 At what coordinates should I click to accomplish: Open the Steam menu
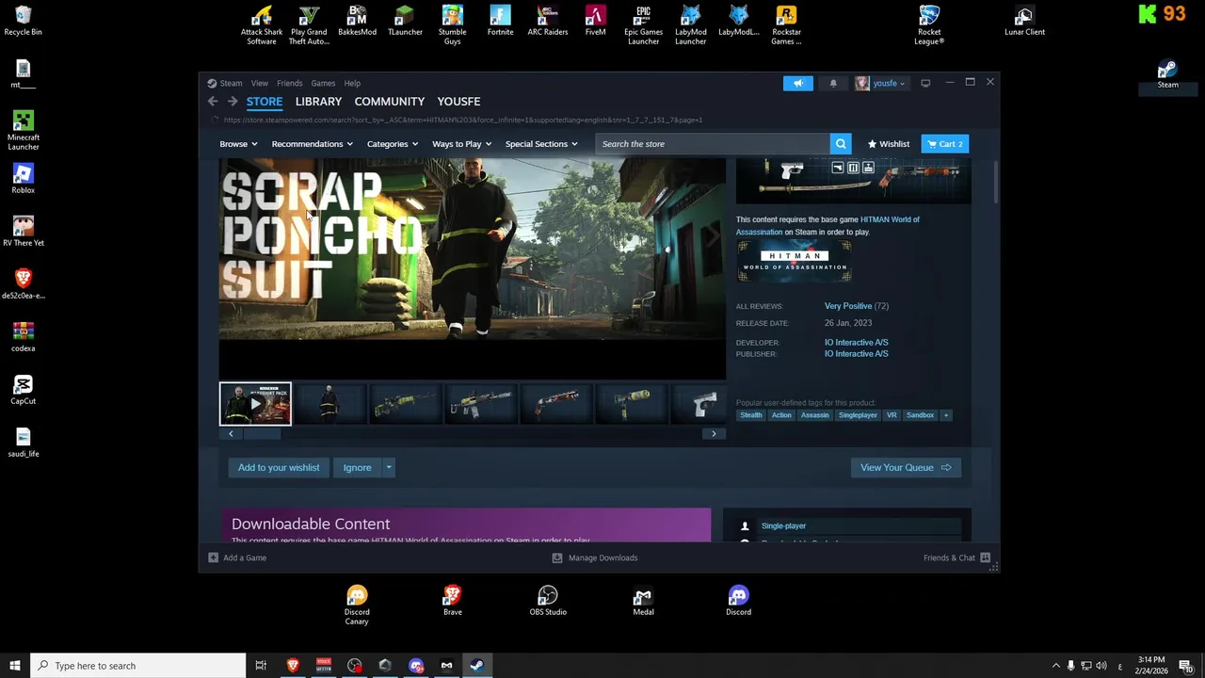tap(231, 83)
